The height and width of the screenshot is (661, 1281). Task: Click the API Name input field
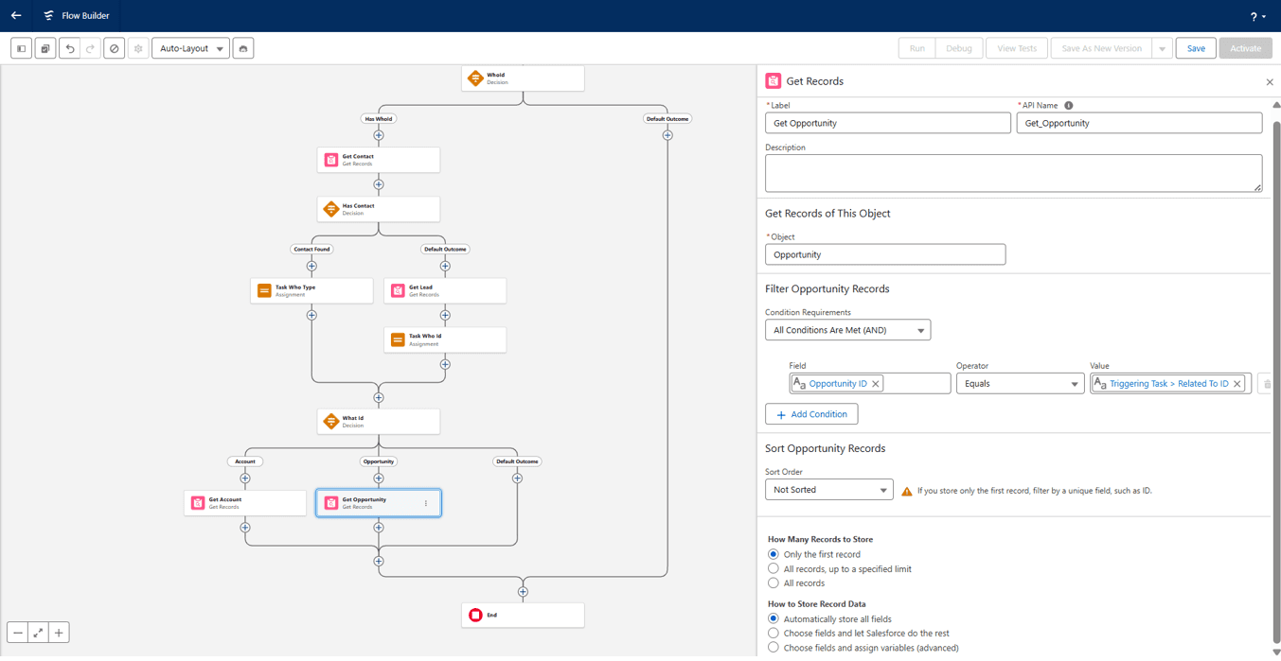pyautogui.click(x=1139, y=123)
